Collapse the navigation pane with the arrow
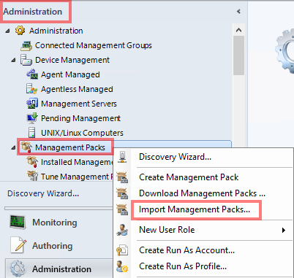294x278 pixels. tap(238, 12)
